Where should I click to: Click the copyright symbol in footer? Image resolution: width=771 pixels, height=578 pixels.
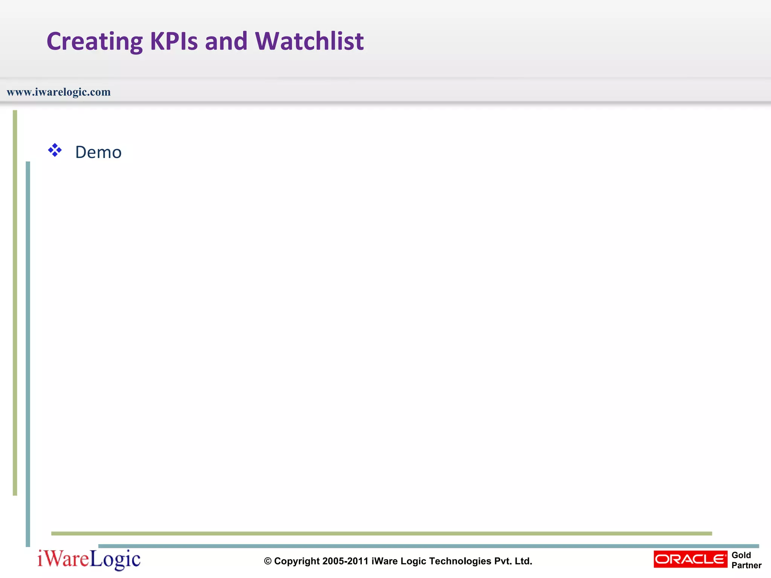click(x=268, y=561)
